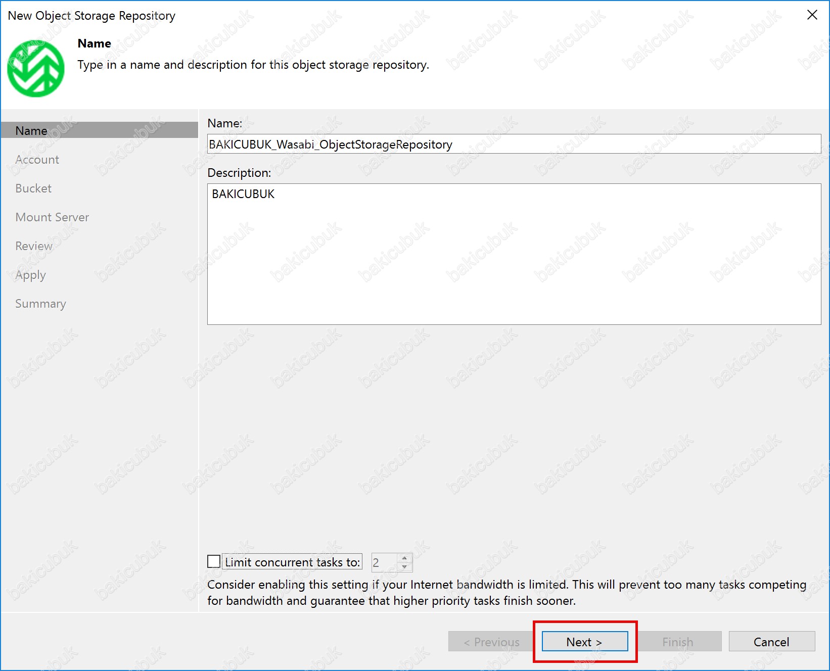Decrease concurrent tasks with down arrow
Viewport: 830px width, 671px height.
click(404, 566)
